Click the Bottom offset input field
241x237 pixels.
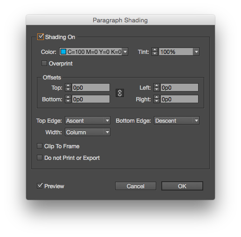pyautogui.click(x=91, y=99)
